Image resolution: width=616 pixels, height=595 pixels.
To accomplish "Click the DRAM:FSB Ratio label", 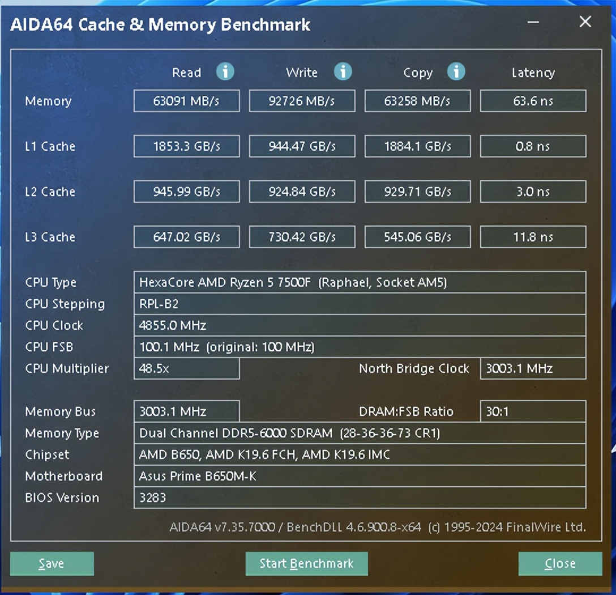I will [x=406, y=411].
